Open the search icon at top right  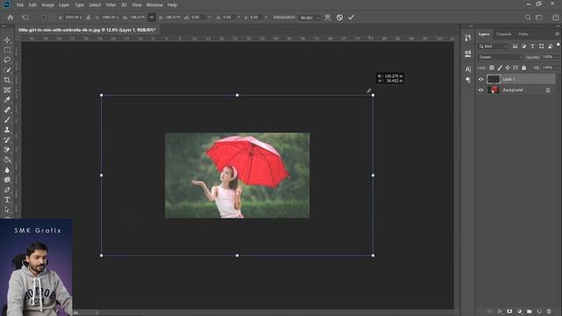point(528,18)
